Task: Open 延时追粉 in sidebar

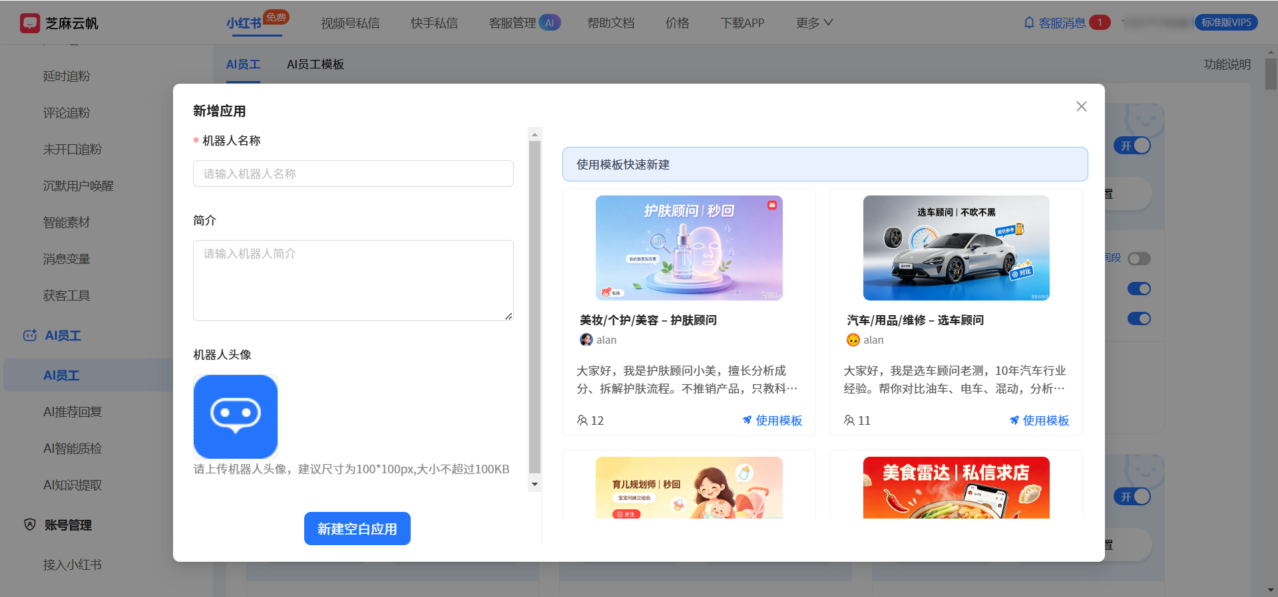Action: point(67,76)
